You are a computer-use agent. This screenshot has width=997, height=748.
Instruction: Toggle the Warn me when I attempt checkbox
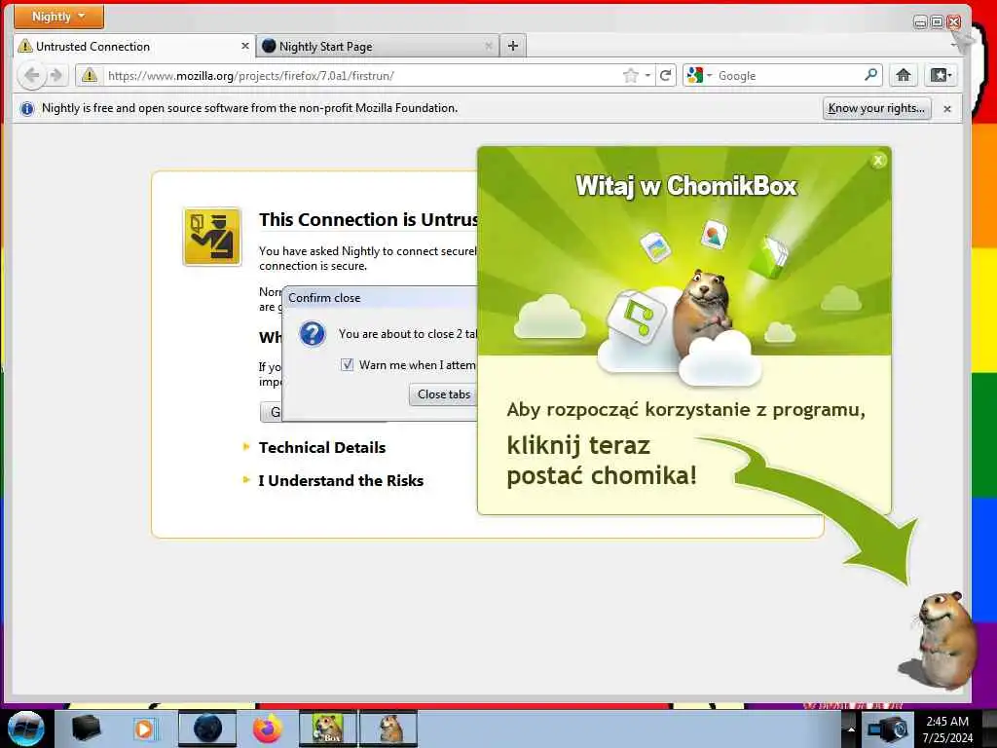point(348,365)
